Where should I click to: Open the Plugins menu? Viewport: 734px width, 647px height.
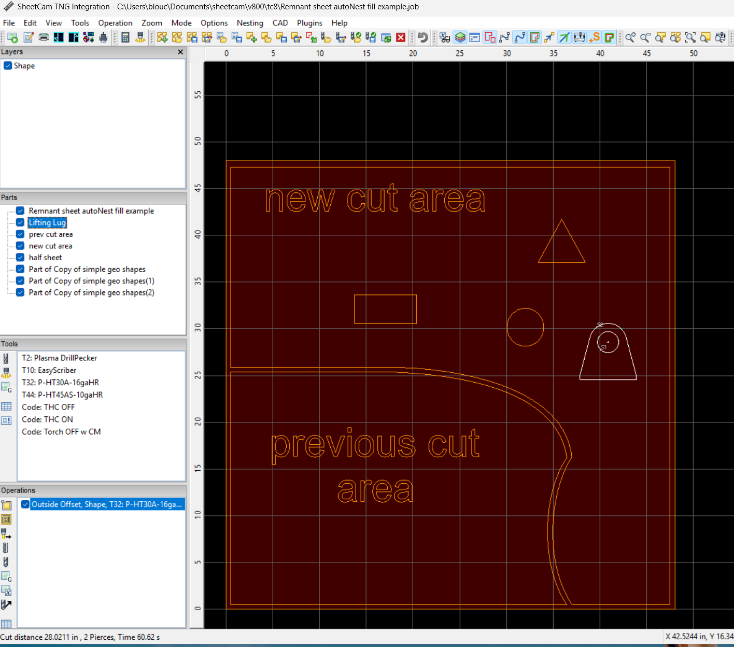point(309,23)
